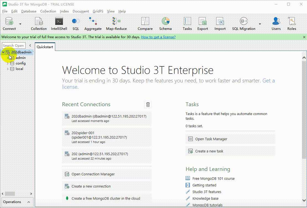Open the Roles manager icon
The image size is (307, 208).
[x=292, y=24]
